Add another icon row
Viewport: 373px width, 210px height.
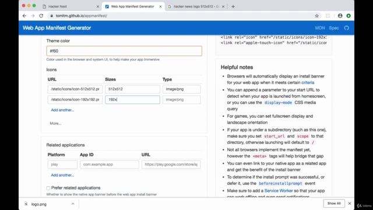pyautogui.click(x=62, y=110)
